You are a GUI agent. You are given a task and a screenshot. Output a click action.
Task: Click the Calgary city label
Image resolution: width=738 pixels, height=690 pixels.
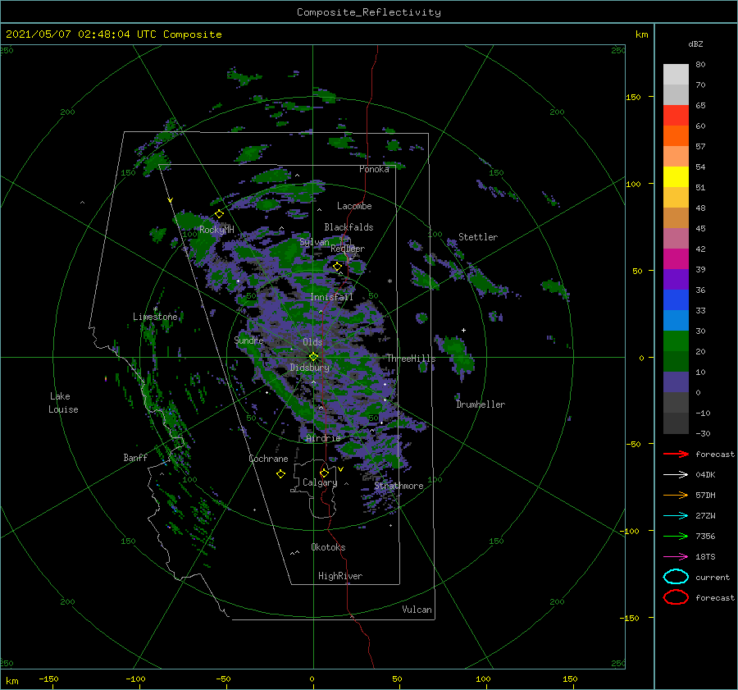[x=320, y=482]
